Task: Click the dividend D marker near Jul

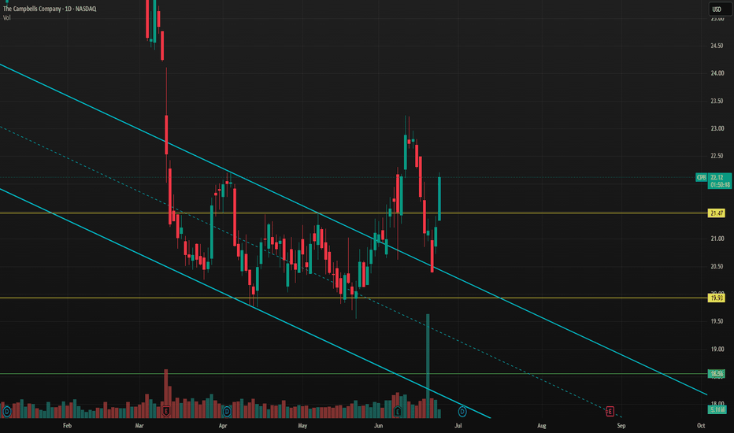Action: [x=462, y=412]
